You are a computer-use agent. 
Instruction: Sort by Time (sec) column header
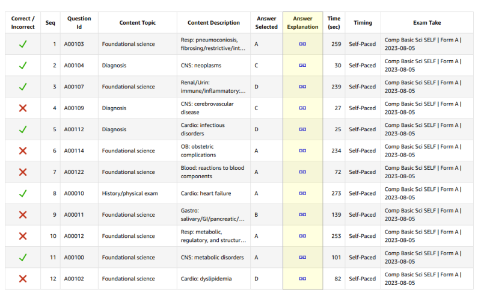coord(334,23)
